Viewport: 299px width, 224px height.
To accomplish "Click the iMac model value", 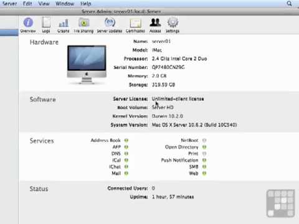I will click(x=157, y=50).
